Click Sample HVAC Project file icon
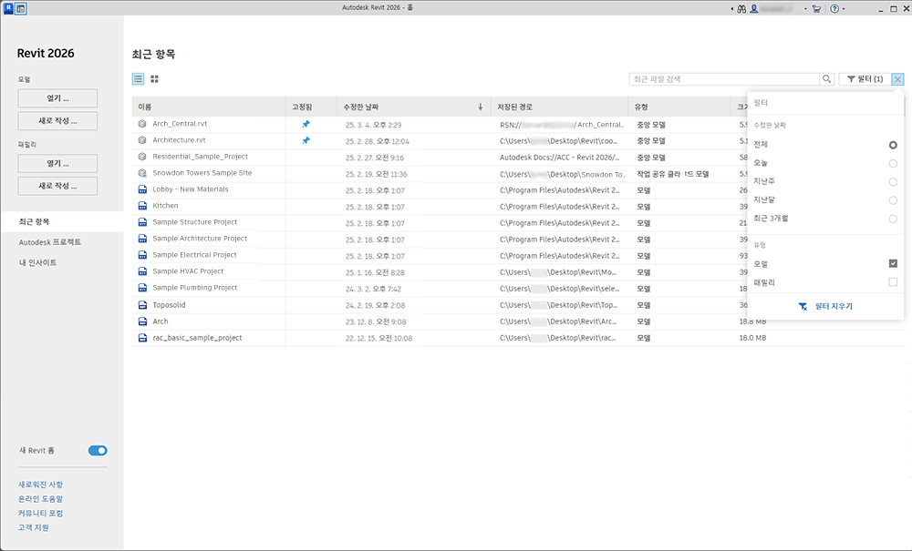This screenshot has width=912, height=551. [142, 271]
